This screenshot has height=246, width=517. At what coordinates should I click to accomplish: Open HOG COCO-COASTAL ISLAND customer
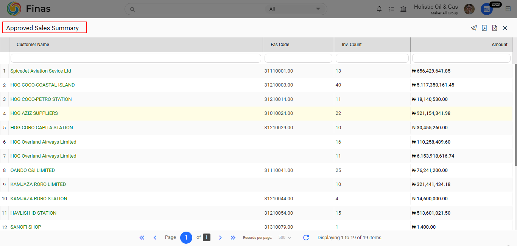43,85
